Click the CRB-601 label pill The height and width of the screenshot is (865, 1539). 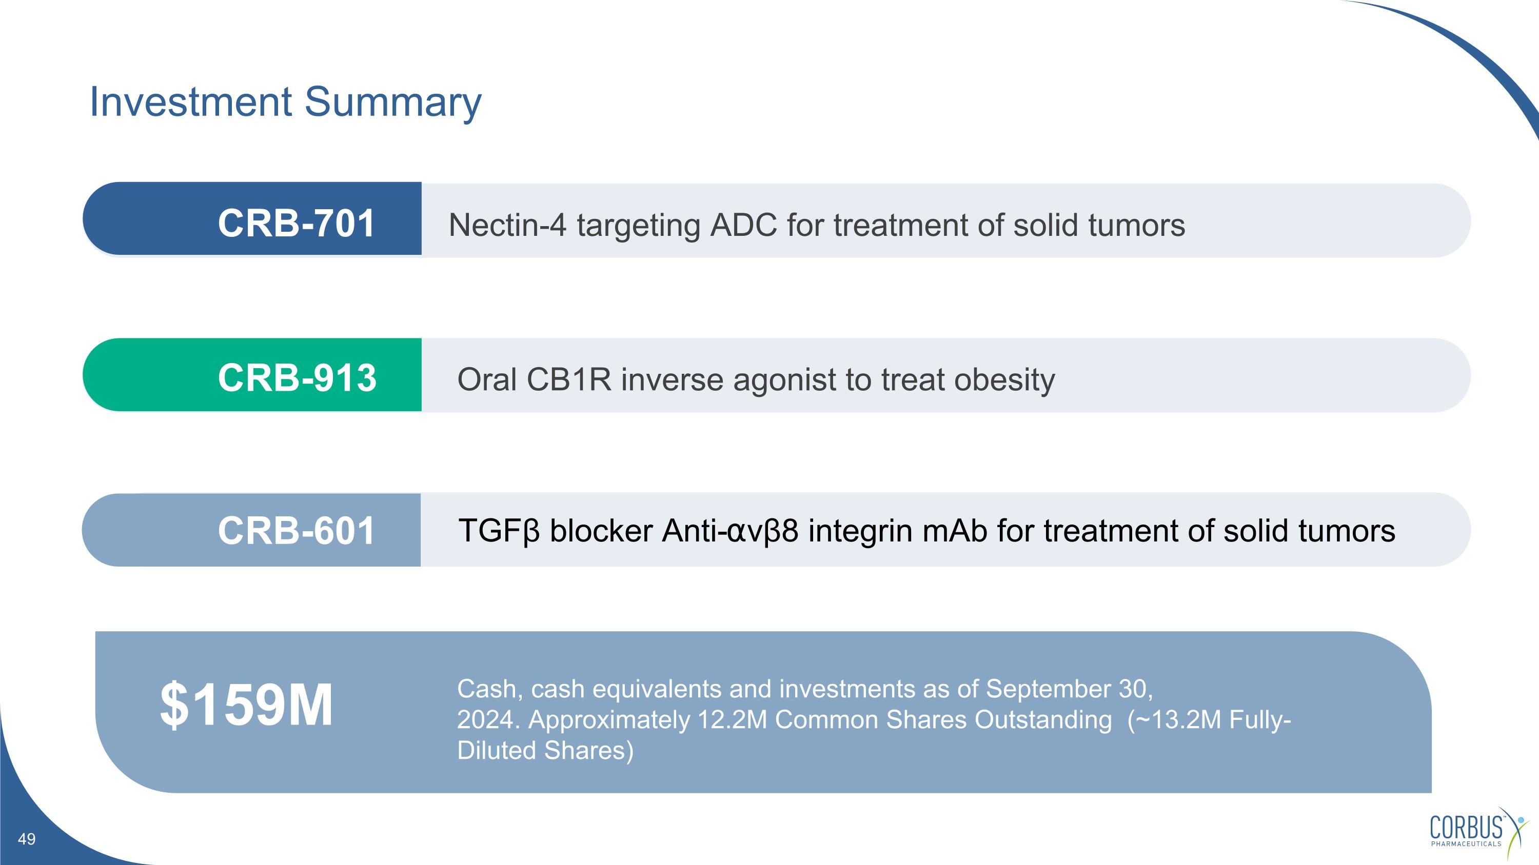click(x=251, y=530)
